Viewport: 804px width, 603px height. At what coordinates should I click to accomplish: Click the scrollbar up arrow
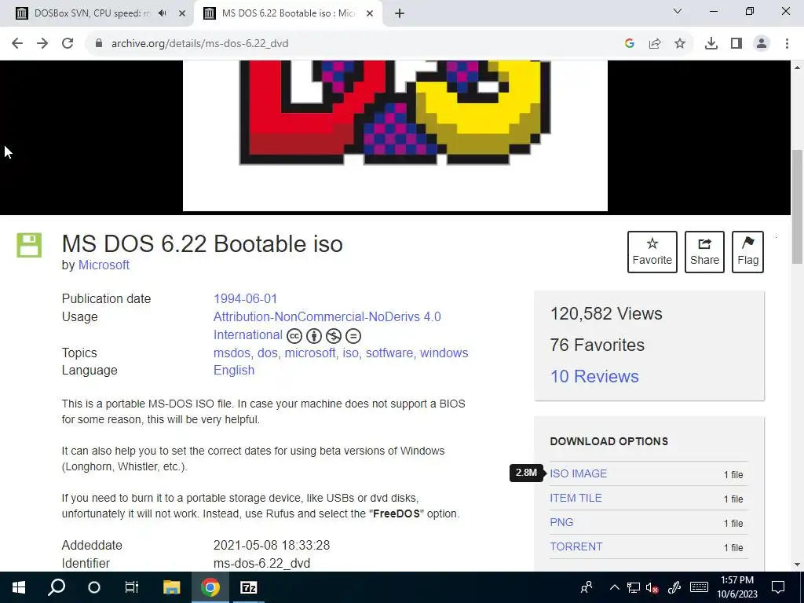tap(797, 68)
